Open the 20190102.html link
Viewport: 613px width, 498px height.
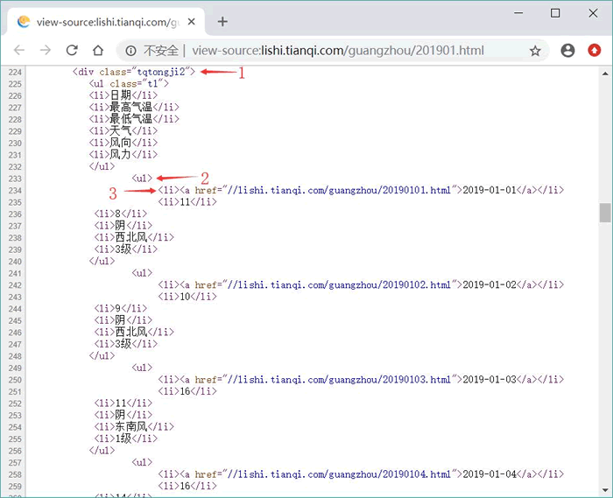[x=339, y=284]
